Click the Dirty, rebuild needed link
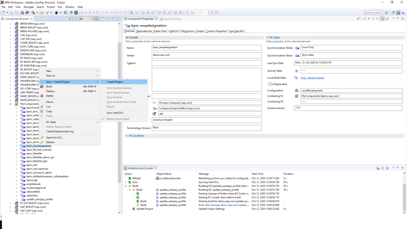The image size is (407, 229). (312, 78)
